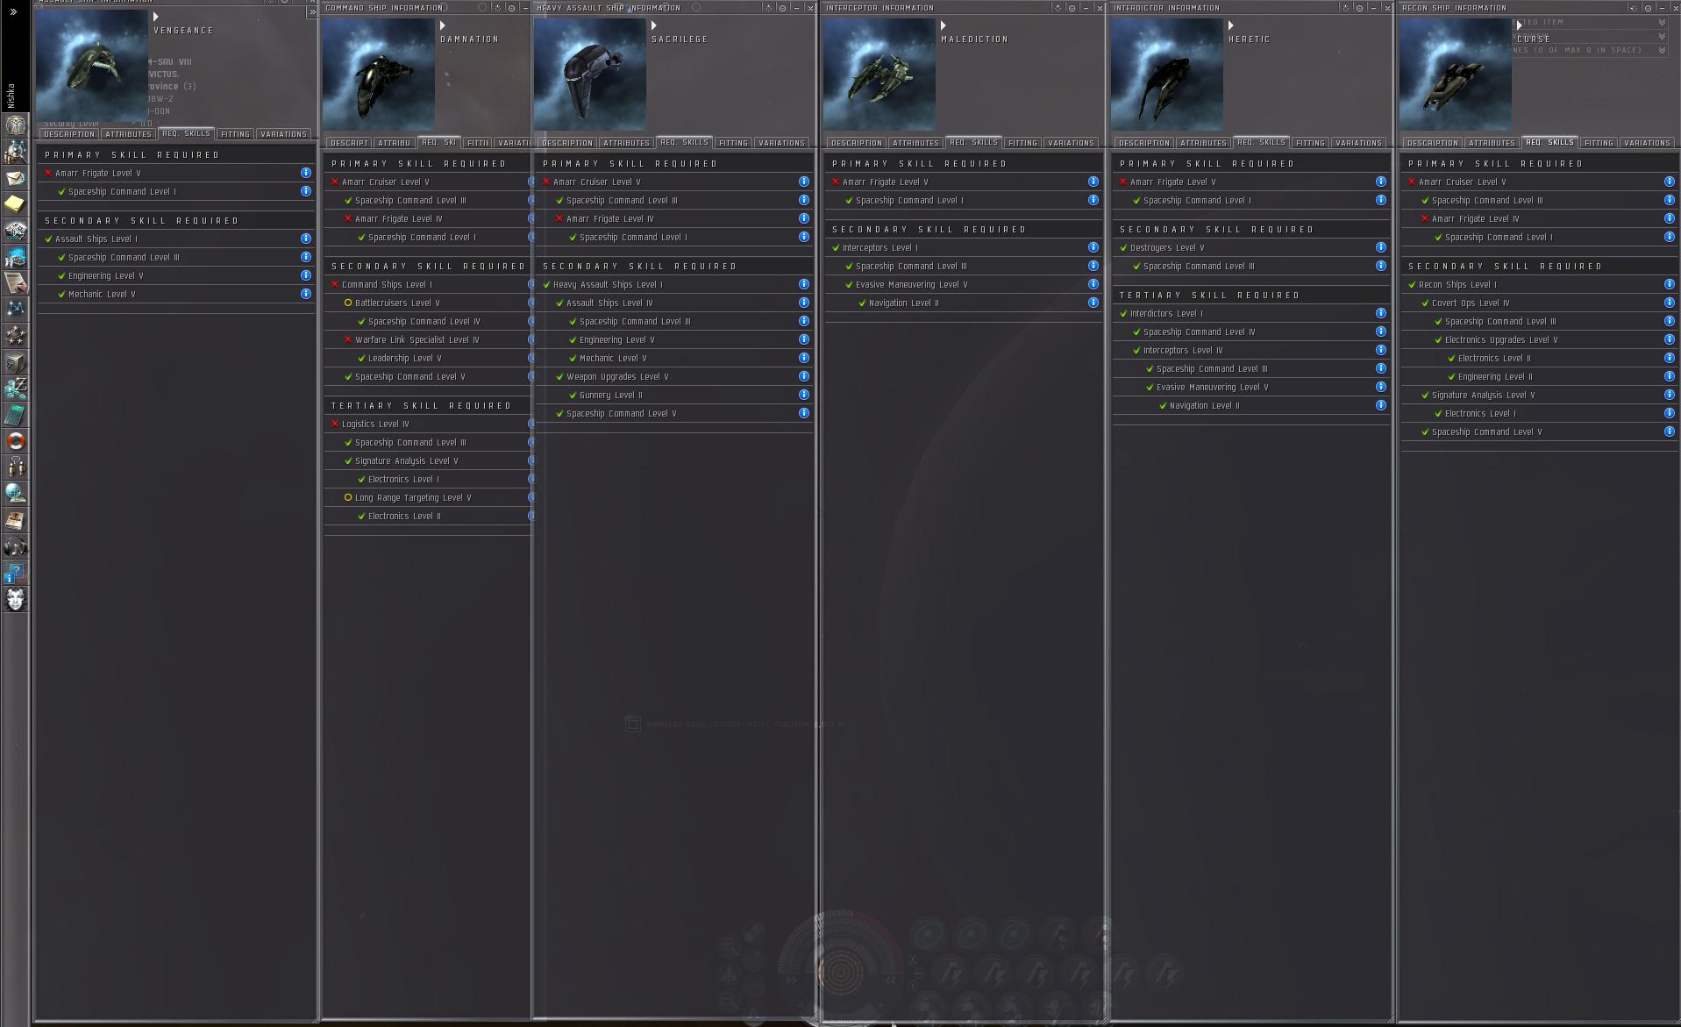Click the Logistics Level IV skill row
The image size is (1681, 1027).
click(x=427, y=424)
